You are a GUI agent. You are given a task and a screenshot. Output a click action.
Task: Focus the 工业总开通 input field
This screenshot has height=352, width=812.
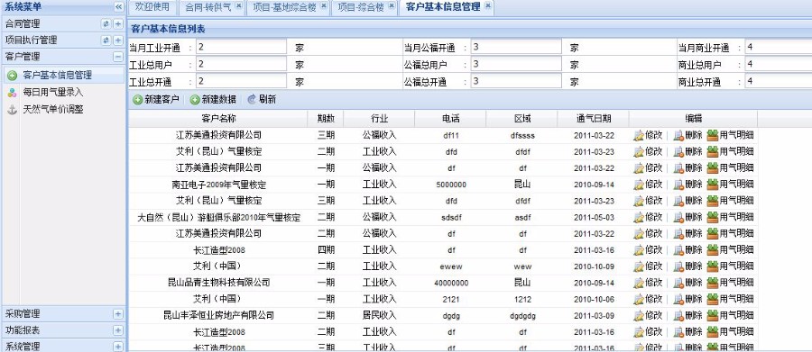coord(241,81)
